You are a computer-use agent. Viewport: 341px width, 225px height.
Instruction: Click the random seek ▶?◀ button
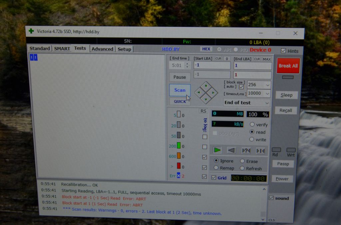[246, 151]
